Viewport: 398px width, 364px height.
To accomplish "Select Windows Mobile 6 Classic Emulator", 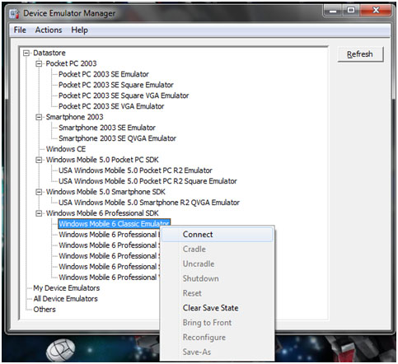I will 114,224.
